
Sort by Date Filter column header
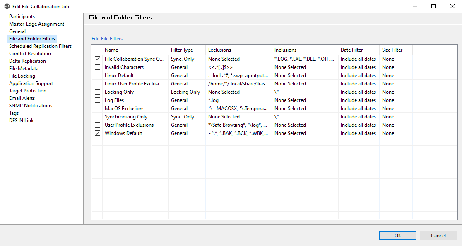[x=359, y=50]
